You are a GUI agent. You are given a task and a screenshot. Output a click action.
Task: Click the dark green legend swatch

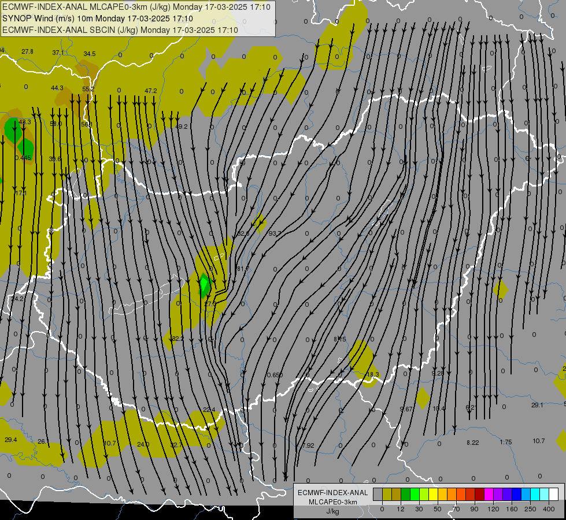pyautogui.click(x=405, y=494)
